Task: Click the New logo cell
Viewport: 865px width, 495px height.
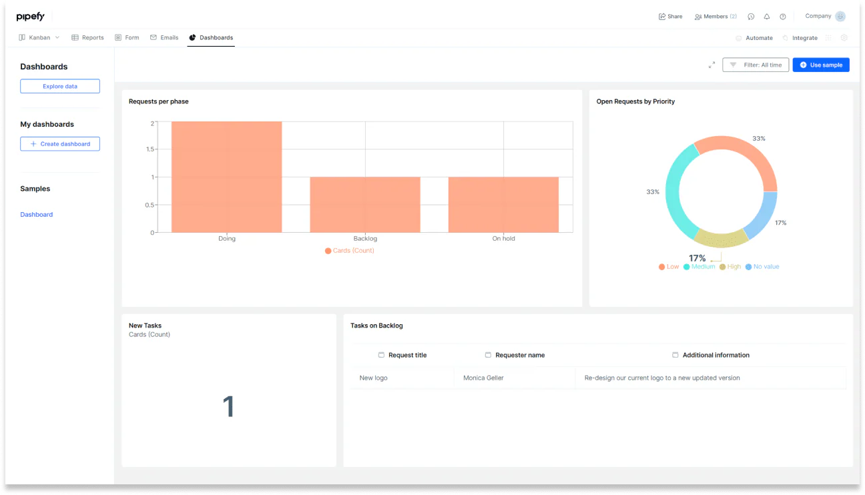Action: [402, 378]
